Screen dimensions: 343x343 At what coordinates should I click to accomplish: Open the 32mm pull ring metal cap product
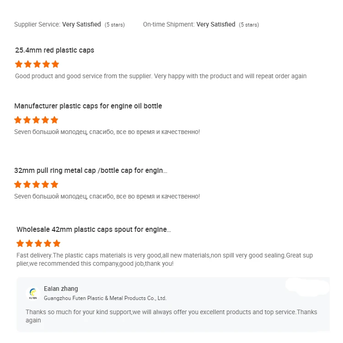tap(91, 171)
